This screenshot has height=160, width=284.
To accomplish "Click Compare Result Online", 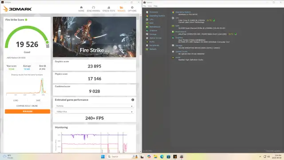I will (x=27, y=106).
